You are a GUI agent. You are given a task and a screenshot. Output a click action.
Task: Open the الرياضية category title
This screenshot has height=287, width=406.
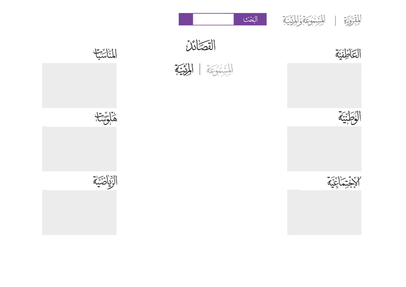(x=105, y=181)
